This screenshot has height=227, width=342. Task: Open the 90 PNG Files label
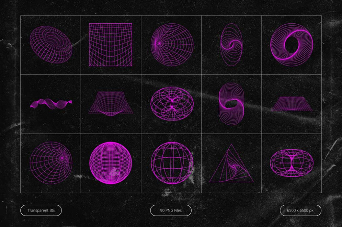(x=171, y=211)
